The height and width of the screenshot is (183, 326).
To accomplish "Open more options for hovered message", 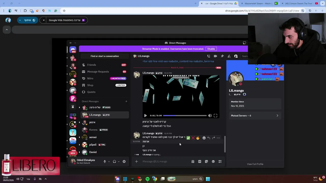I will point(218,138).
